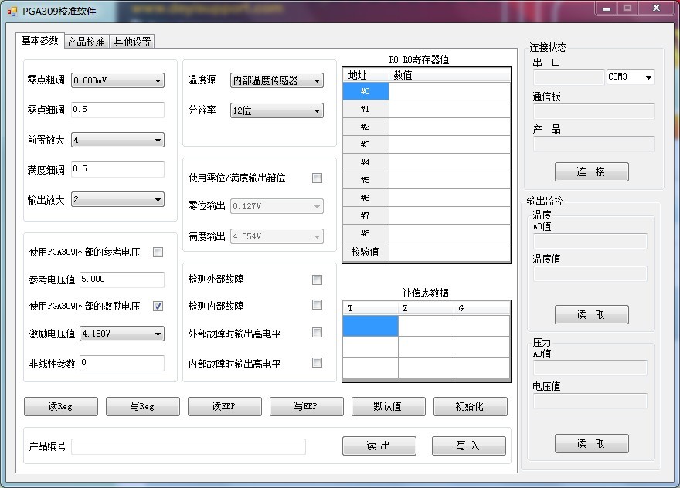Expand the 前置放大 dropdown
This screenshot has width=680, height=488.
[x=117, y=140]
